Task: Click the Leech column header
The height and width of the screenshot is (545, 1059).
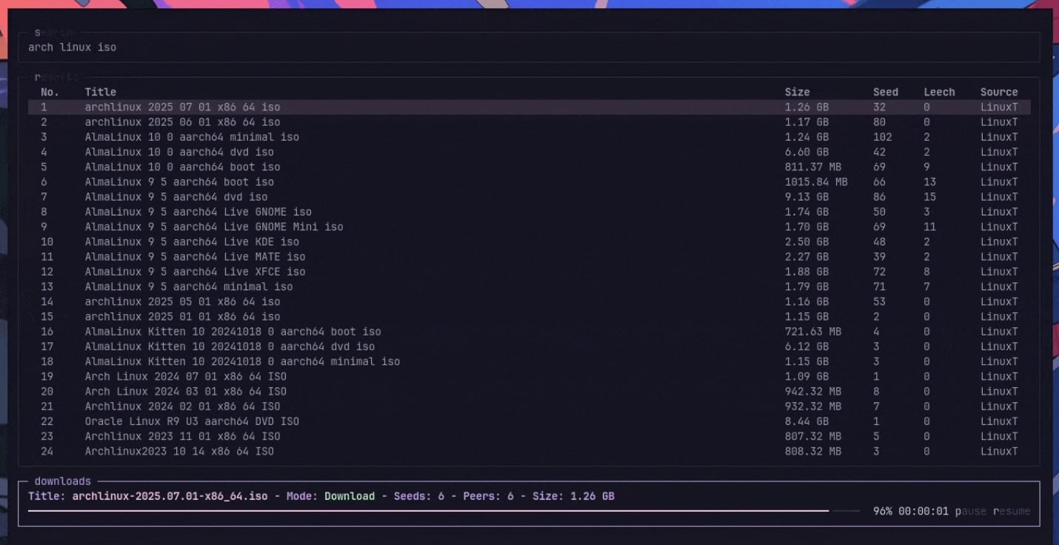Action: click(939, 92)
